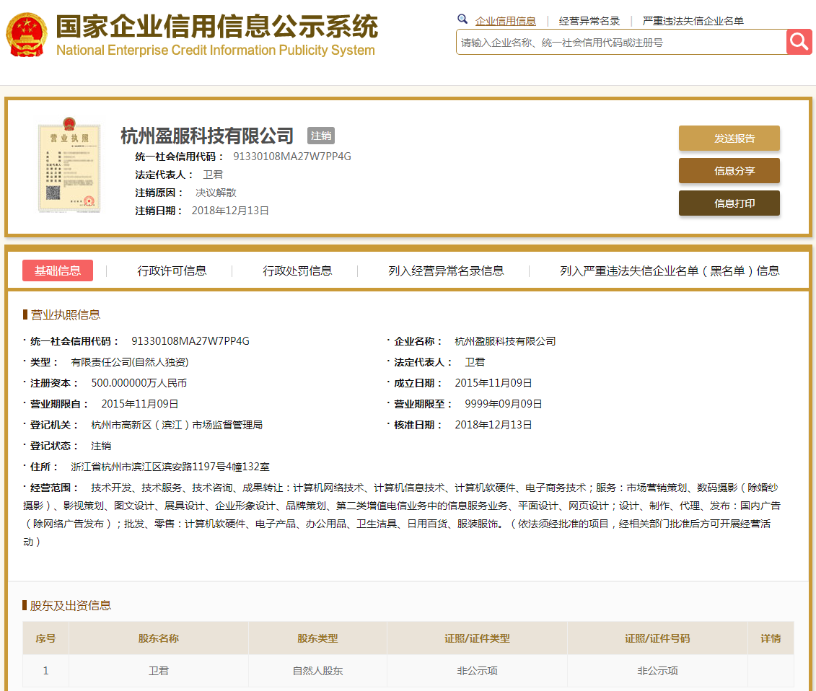Image resolution: width=816 pixels, height=691 pixels.
Task: Click the 详情 column header
Action: [771, 638]
